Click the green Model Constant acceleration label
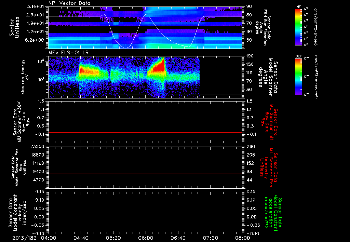Screen dimensions: 350x242 pos(273,213)
